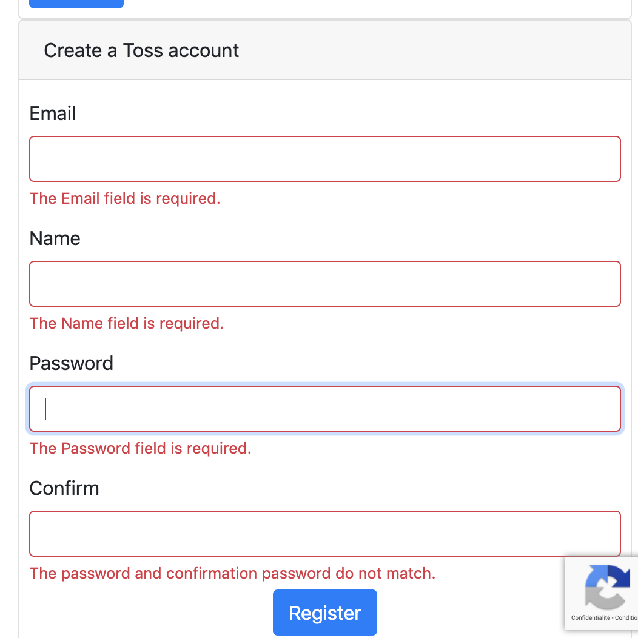This screenshot has width=638, height=638.
Task: Click the Email required error message
Action: [x=125, y=198]
